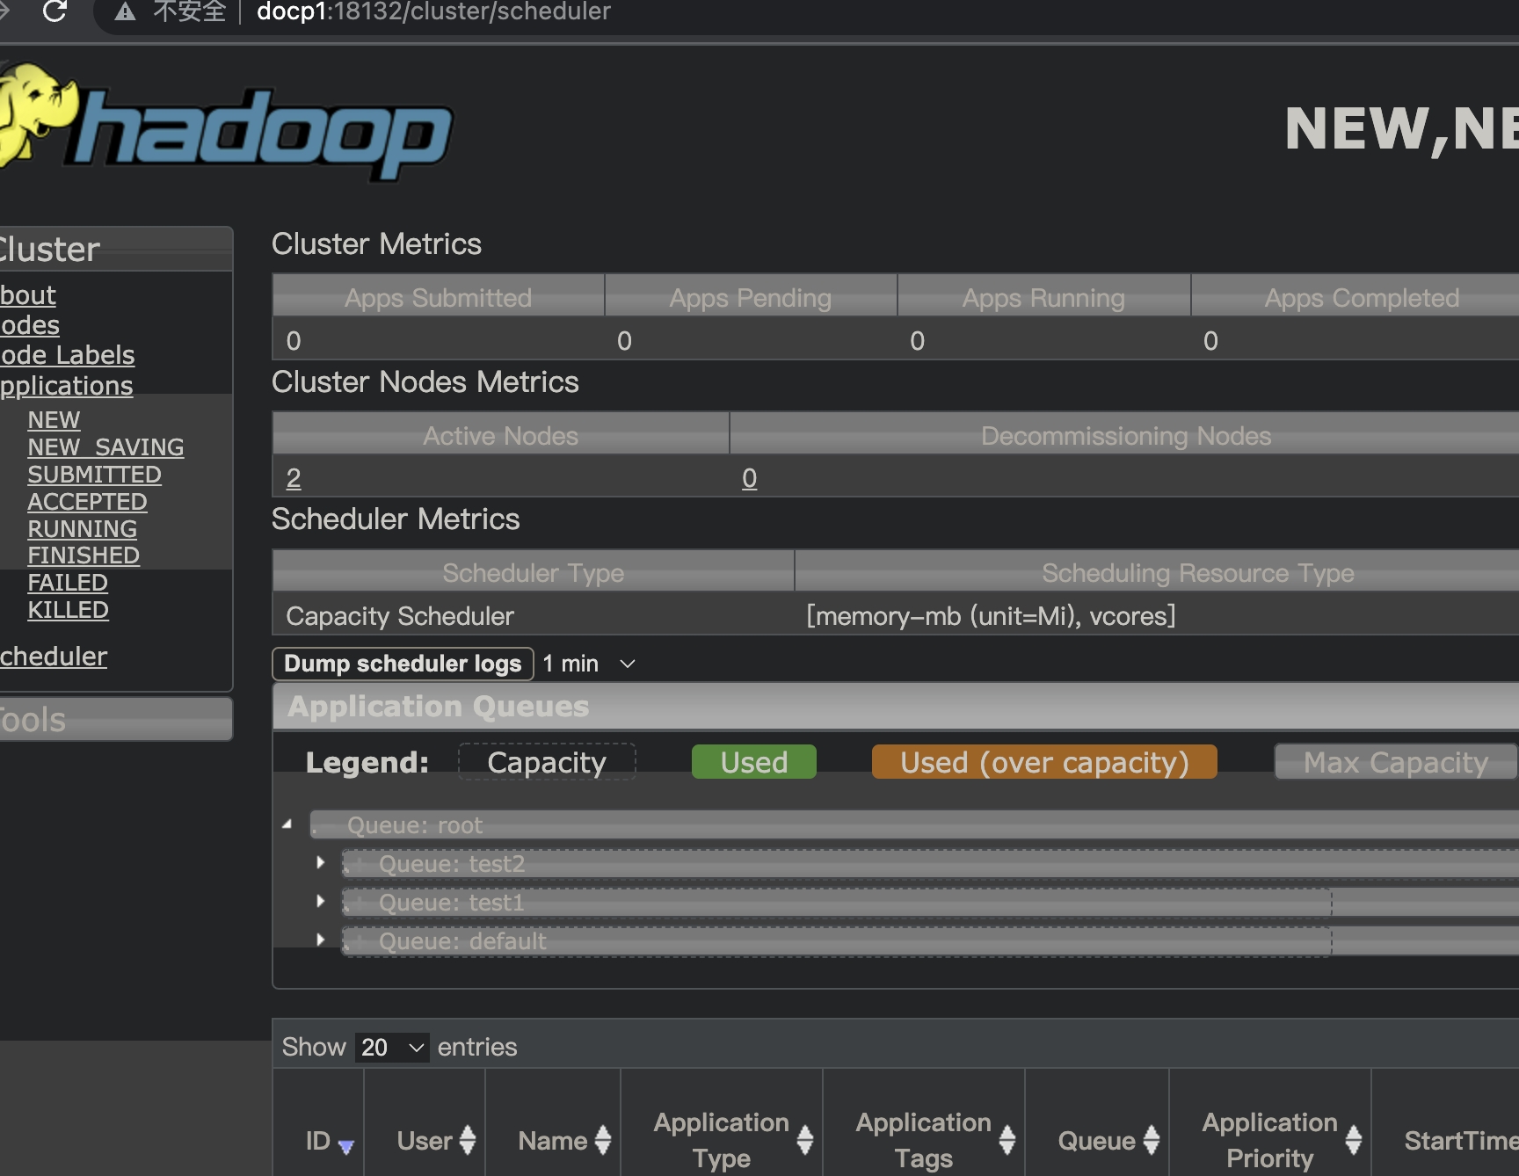Filter applications by ACCEPTED state
The width and height of the screenshot is (1519, 1176).
point(87,502)
